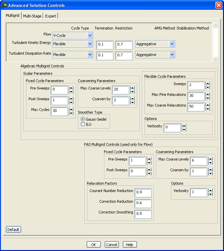Decrease Algebraic Max Coarse Levels down arrow

132,92
